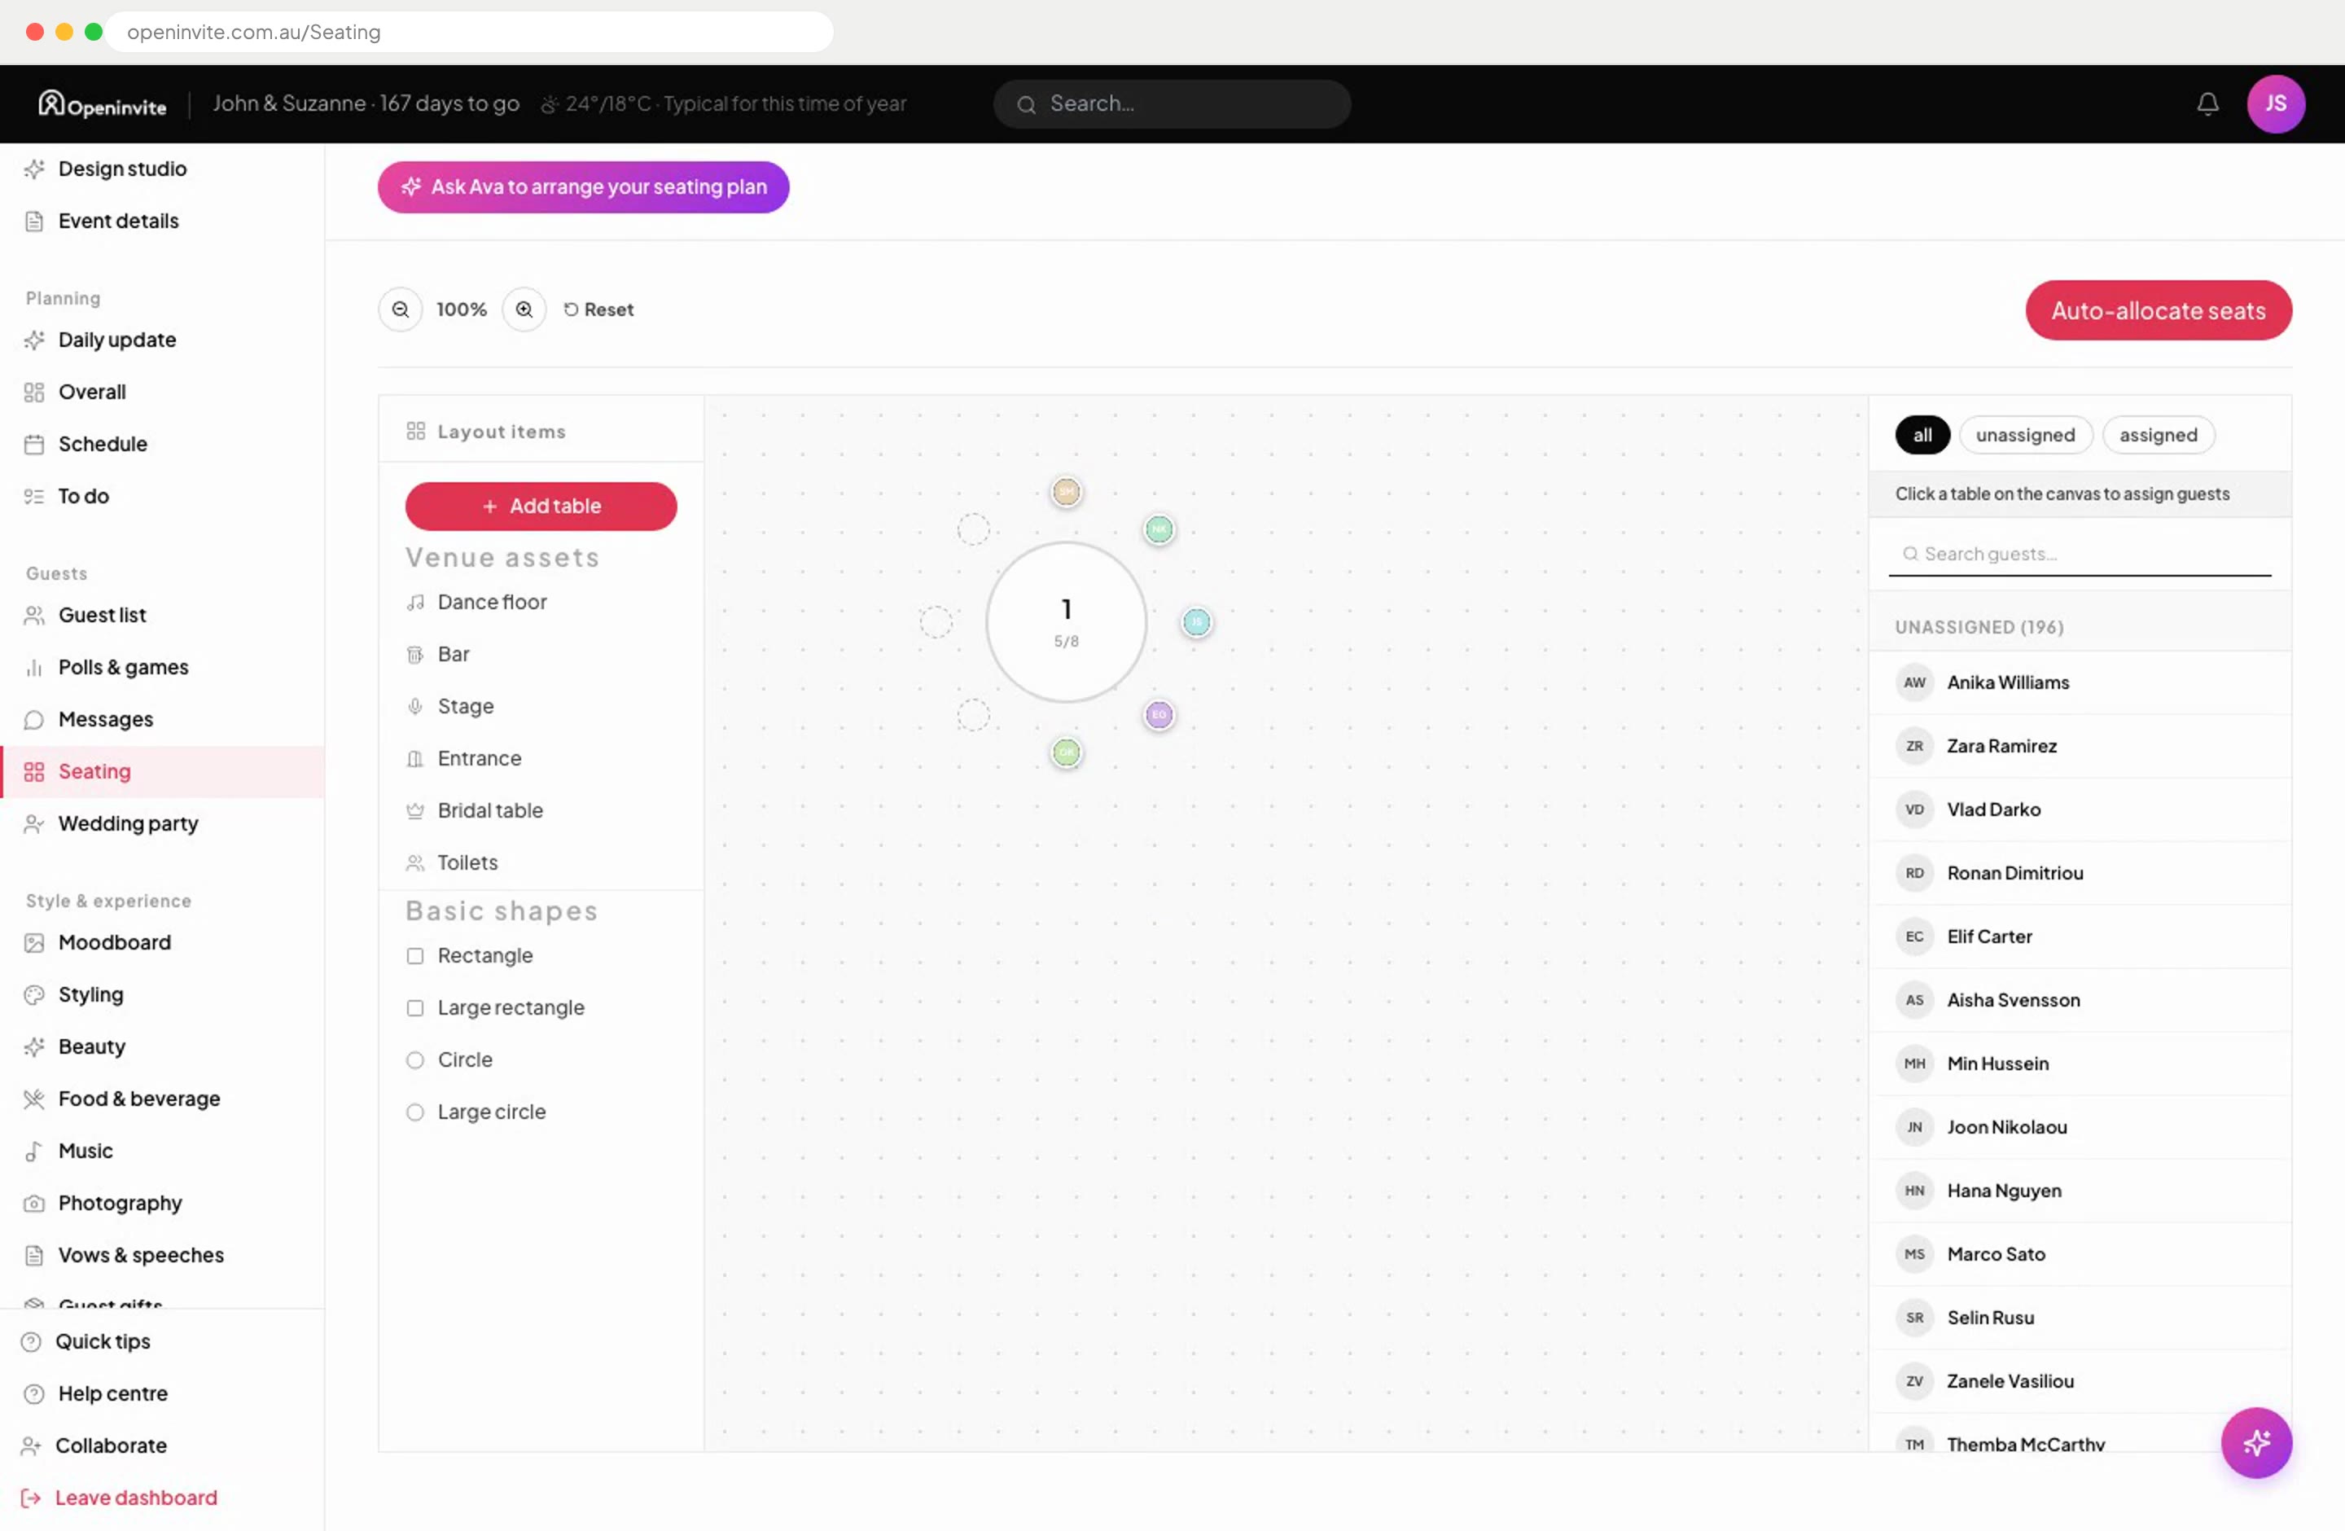Viewport: 2345px width, 1531px height.
Task: Click the zoom out magnifier icon
Action: (x=400, y=309)
